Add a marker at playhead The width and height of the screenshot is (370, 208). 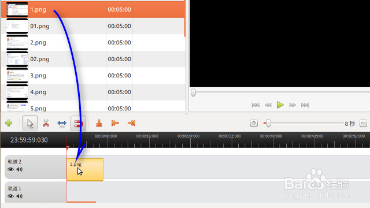coord(99,123)
